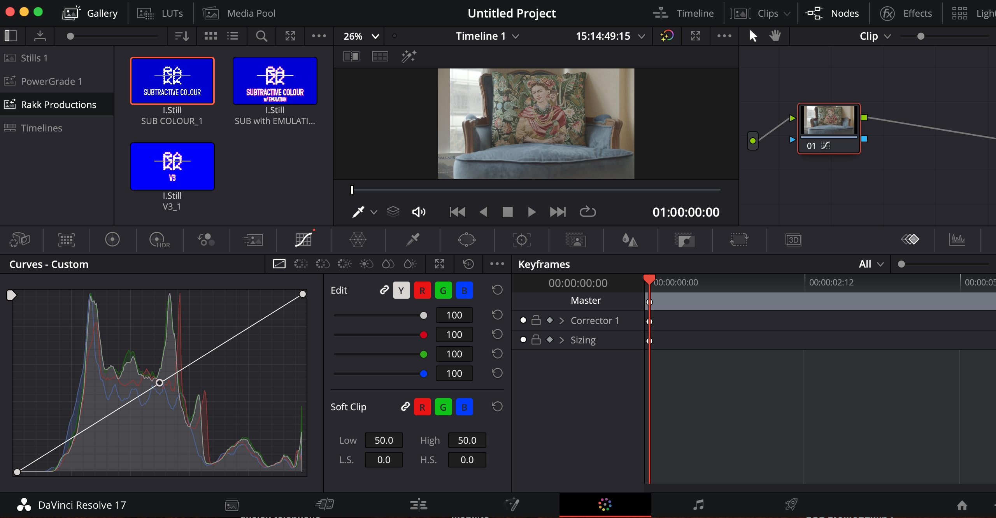Open the Blur and Sharpen palette
This screenshot has height=518, width=996.
(x=630, y=240)
